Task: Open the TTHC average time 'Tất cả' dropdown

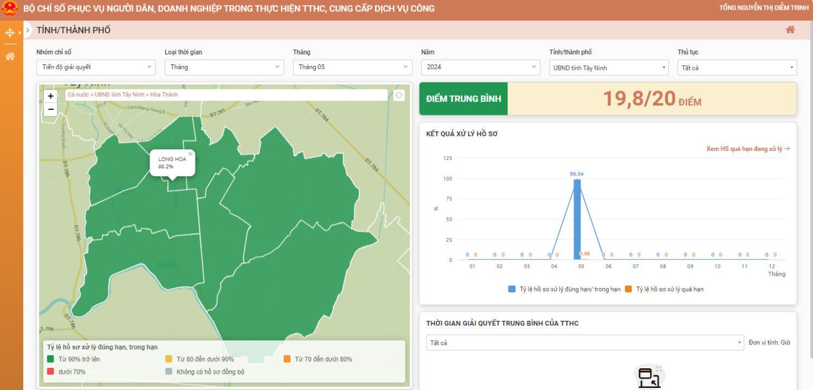Action: 585,343
